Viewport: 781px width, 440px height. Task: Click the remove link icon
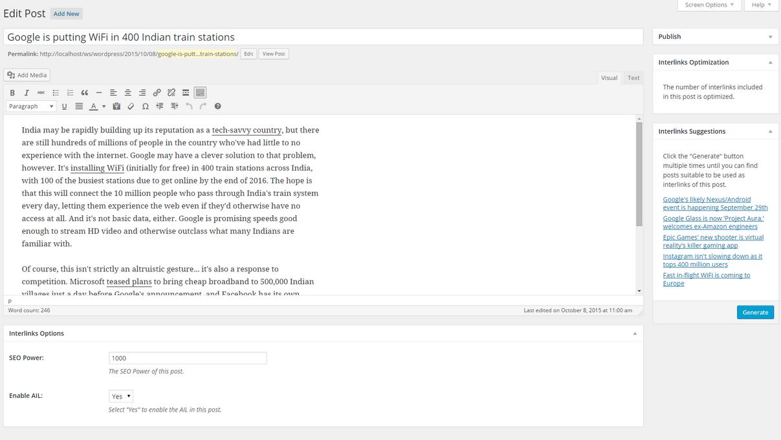171,93
